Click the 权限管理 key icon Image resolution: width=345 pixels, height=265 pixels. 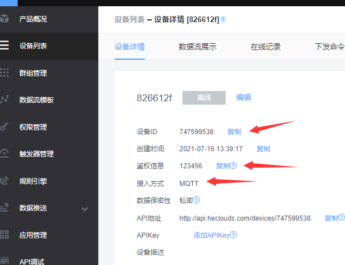point(4,127)
